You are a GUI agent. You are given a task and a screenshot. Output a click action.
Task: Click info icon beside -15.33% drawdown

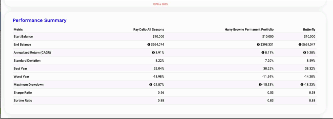coord(260,85)
